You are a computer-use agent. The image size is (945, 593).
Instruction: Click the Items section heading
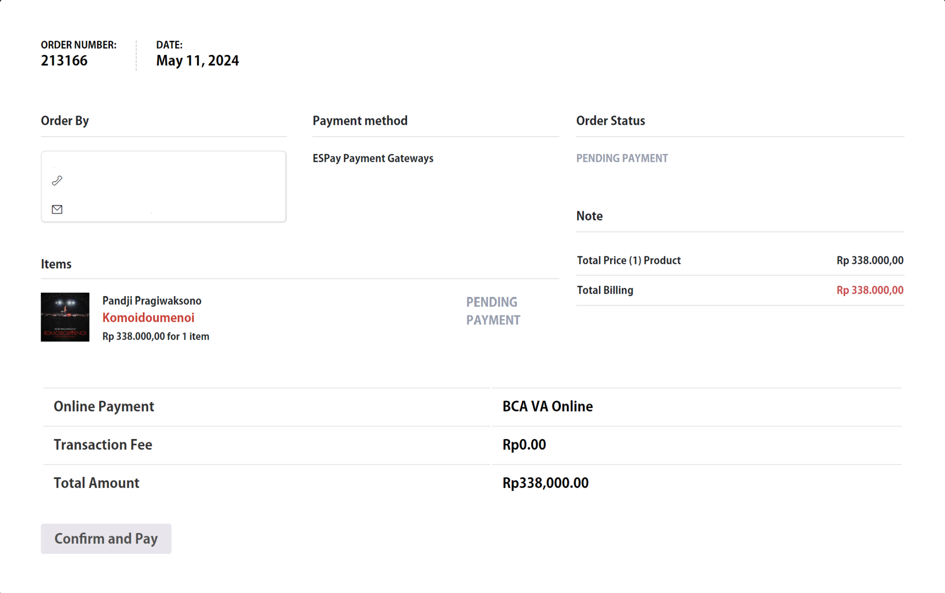pos(56,264)
